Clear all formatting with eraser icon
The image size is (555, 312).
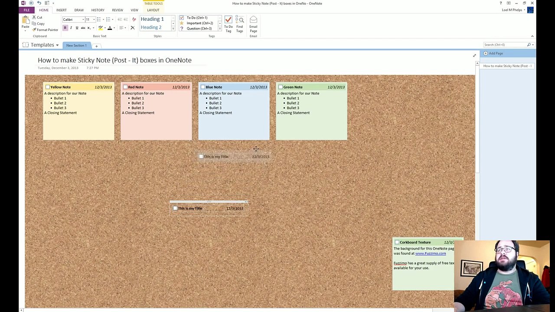[134, 19]
